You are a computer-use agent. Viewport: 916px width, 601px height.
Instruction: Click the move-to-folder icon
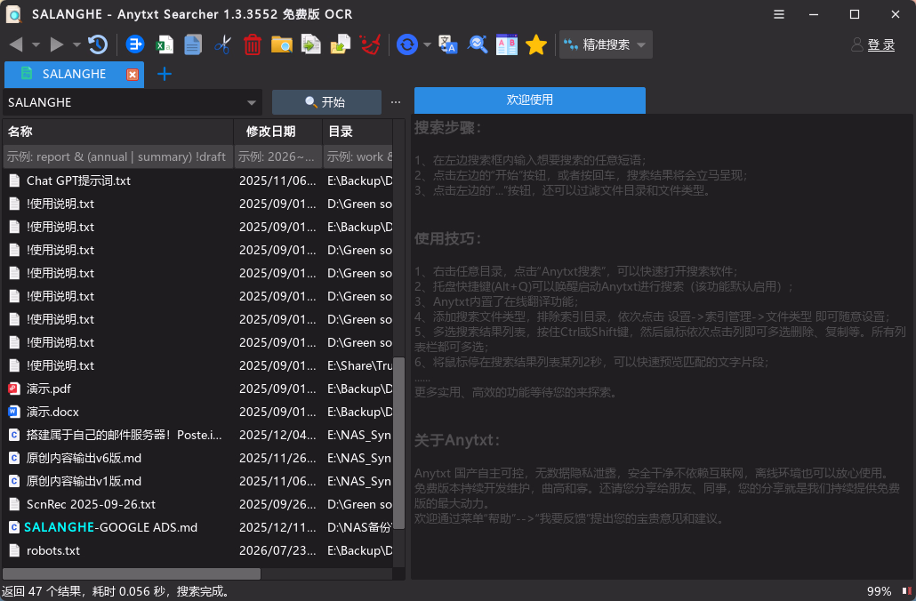(x=340, y=44)
